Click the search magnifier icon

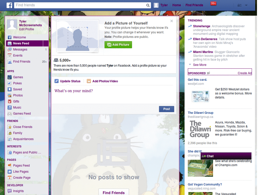click(148, 5)
